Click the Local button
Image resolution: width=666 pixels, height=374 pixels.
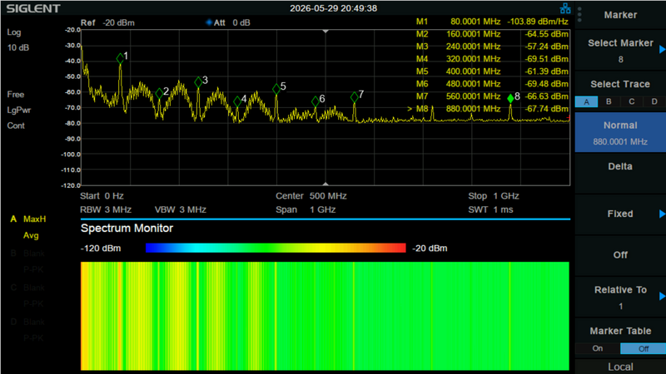pyautogui.click(x=620, y=367)
